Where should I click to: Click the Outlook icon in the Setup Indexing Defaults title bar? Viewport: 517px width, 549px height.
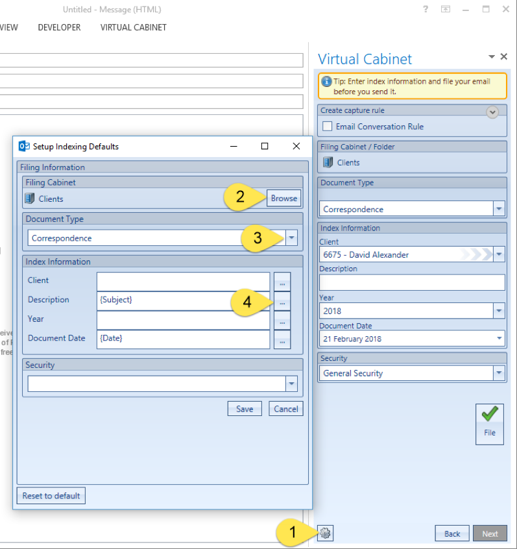coord(24,147)
